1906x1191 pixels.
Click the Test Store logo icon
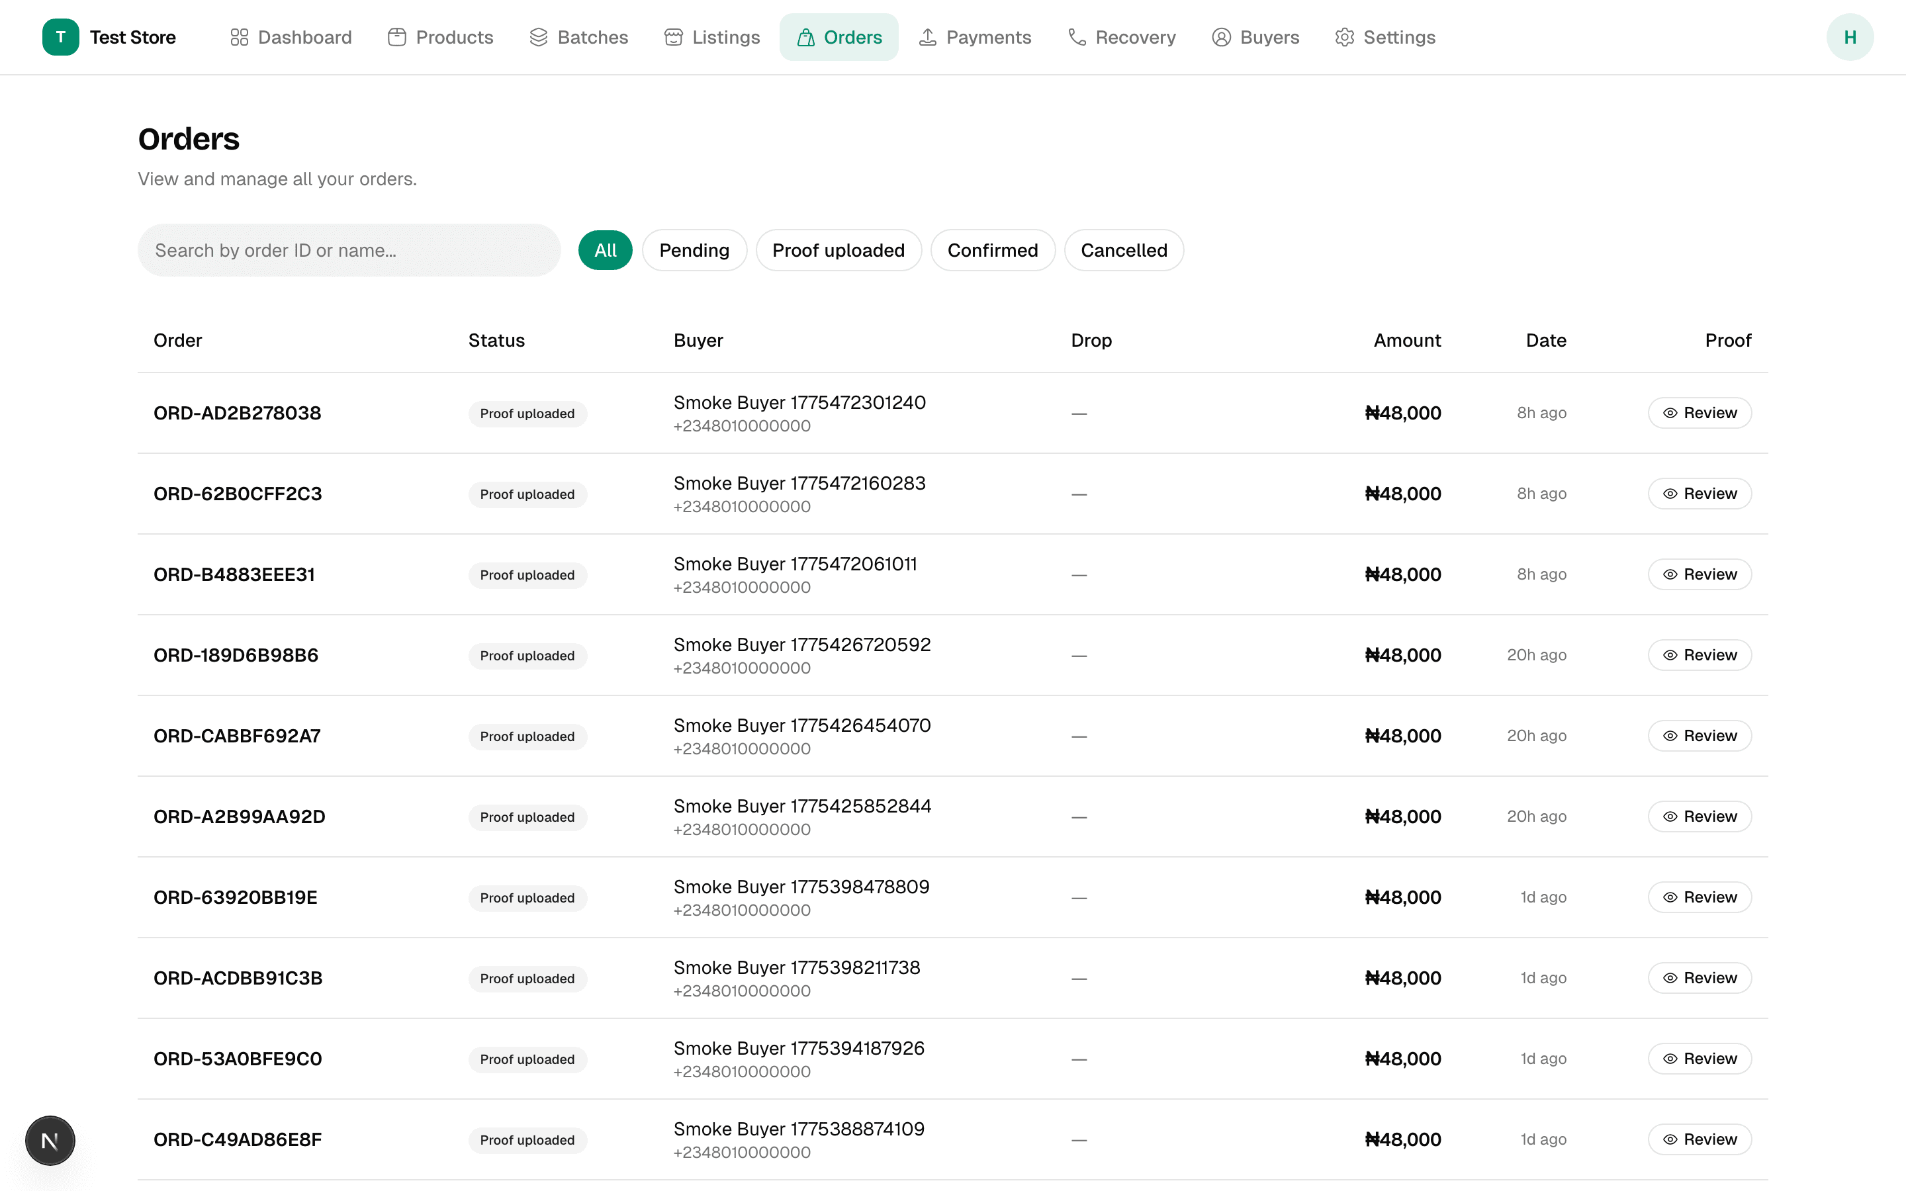click(61, 37)
